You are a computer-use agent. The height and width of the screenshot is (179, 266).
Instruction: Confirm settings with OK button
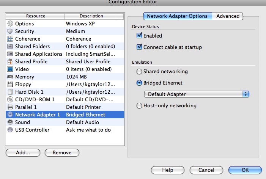tap(245, 170)
